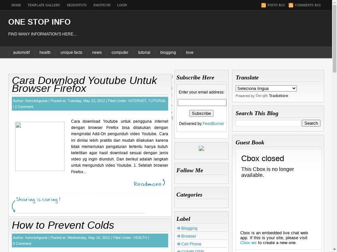Expand the Seleziona lingua dropdown
Viewport: 337px width, 252px height.
pyautogui.click(x=266, y=88)
